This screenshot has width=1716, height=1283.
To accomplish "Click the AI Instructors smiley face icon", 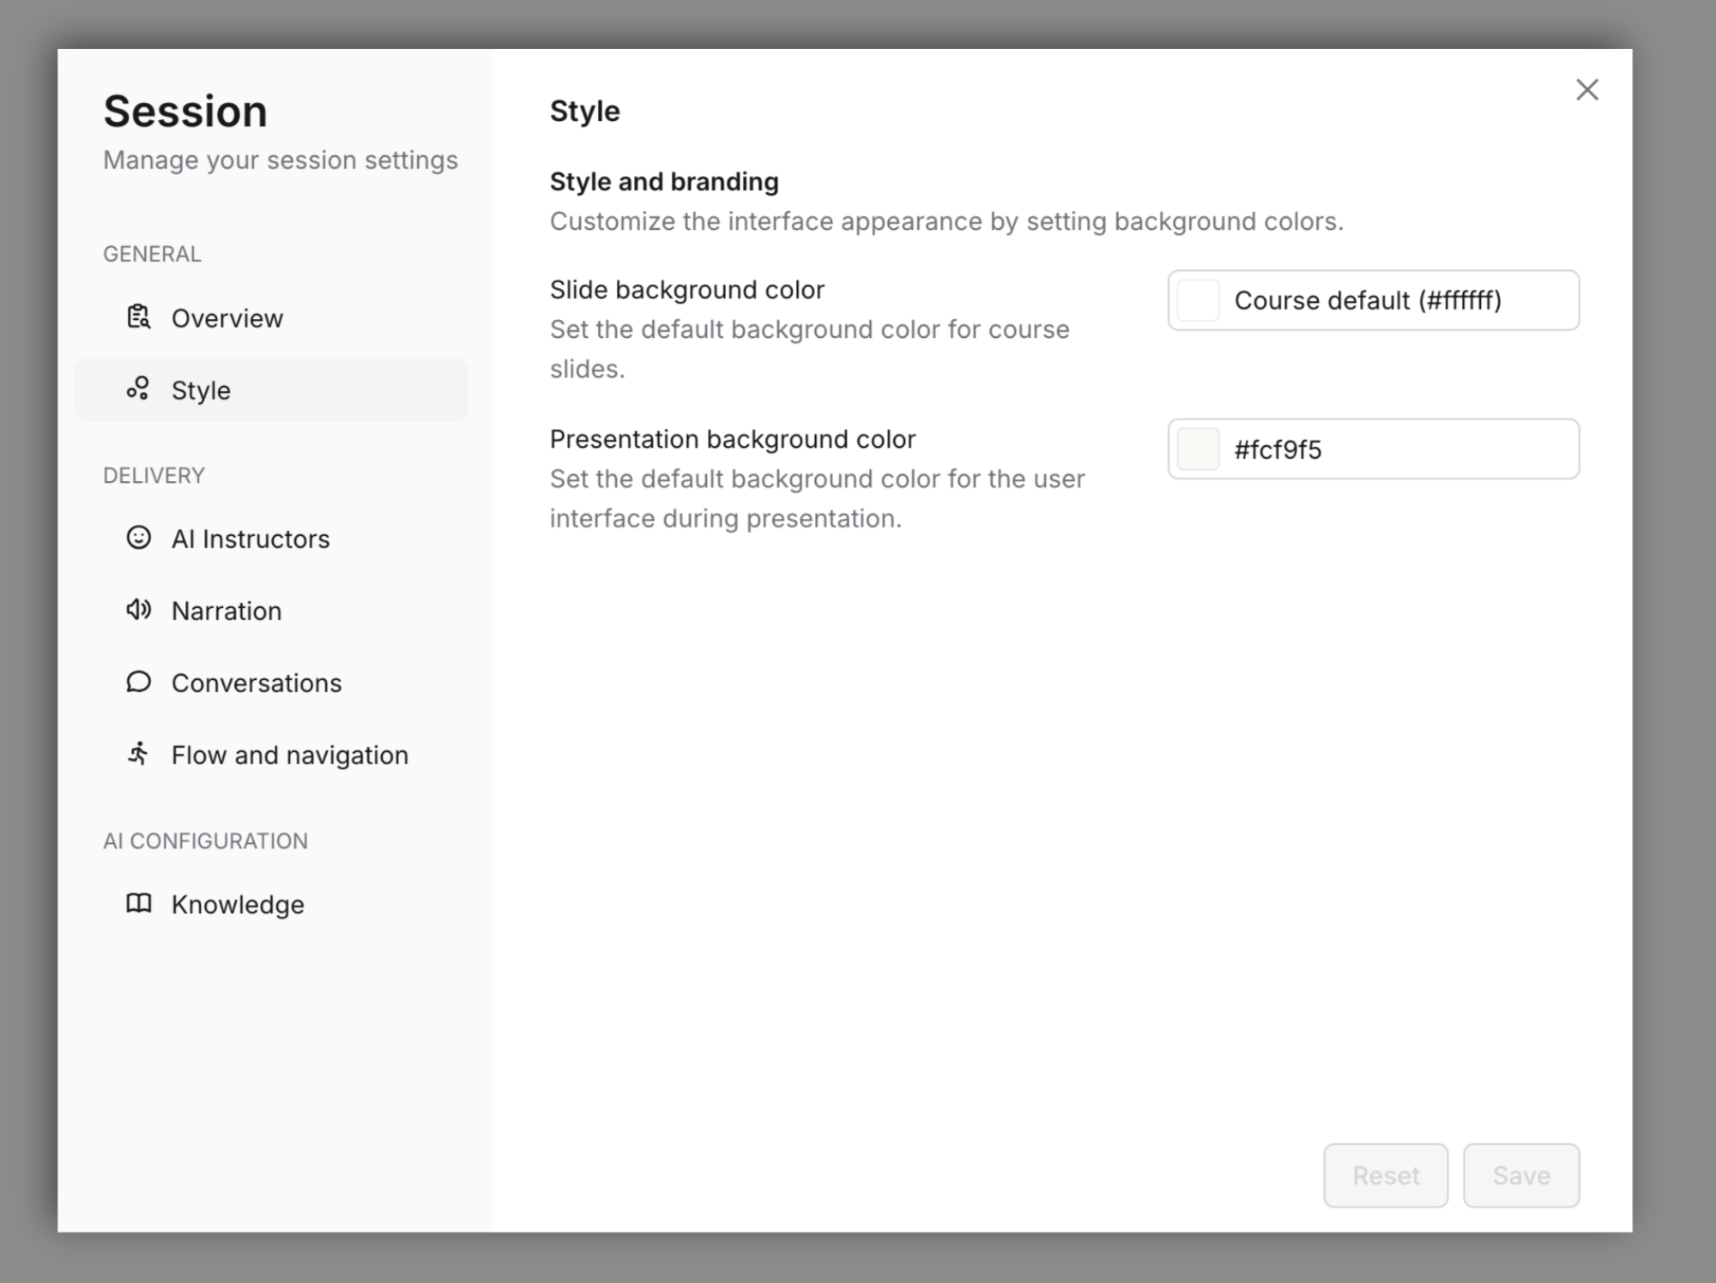I will pyautogui.click(x=138, y=539).
